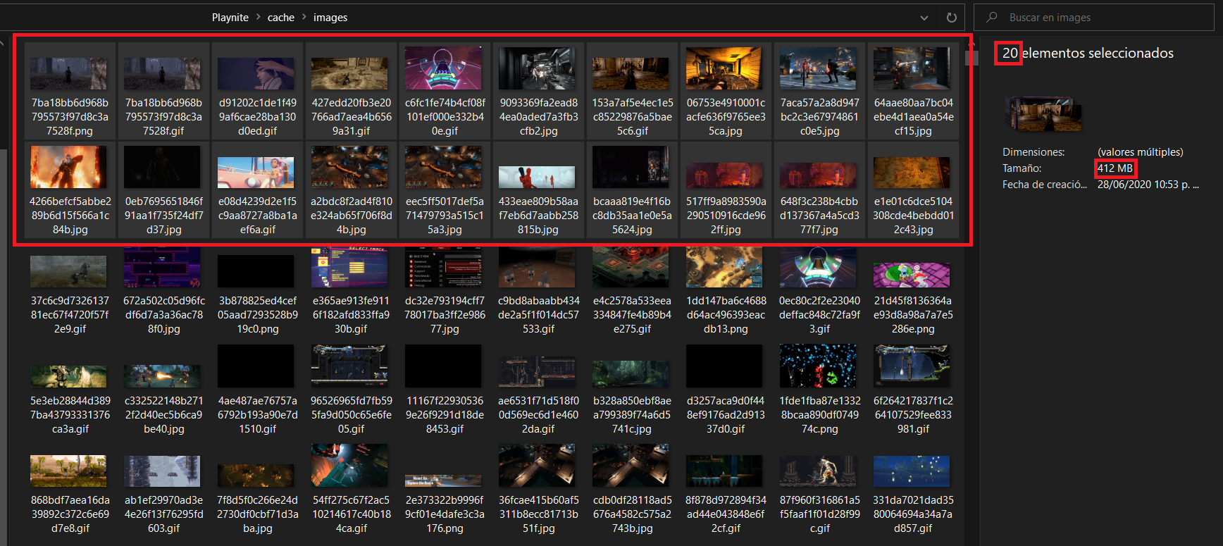Image resolution: width=1223 pixels, height=546 pixels.
Task: Click file name e4c2578a533eea…e275.gif
Action: 632,315
